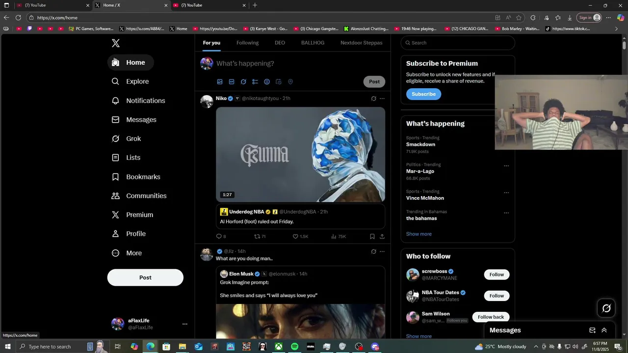This screenshot has height=353, width=628.
Task: Click the composer Post button
Action: click(374, 82)
